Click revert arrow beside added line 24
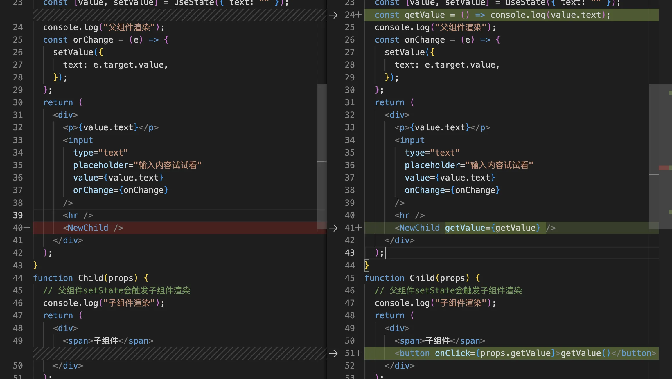Screen dimensions: 672x379 333,15
